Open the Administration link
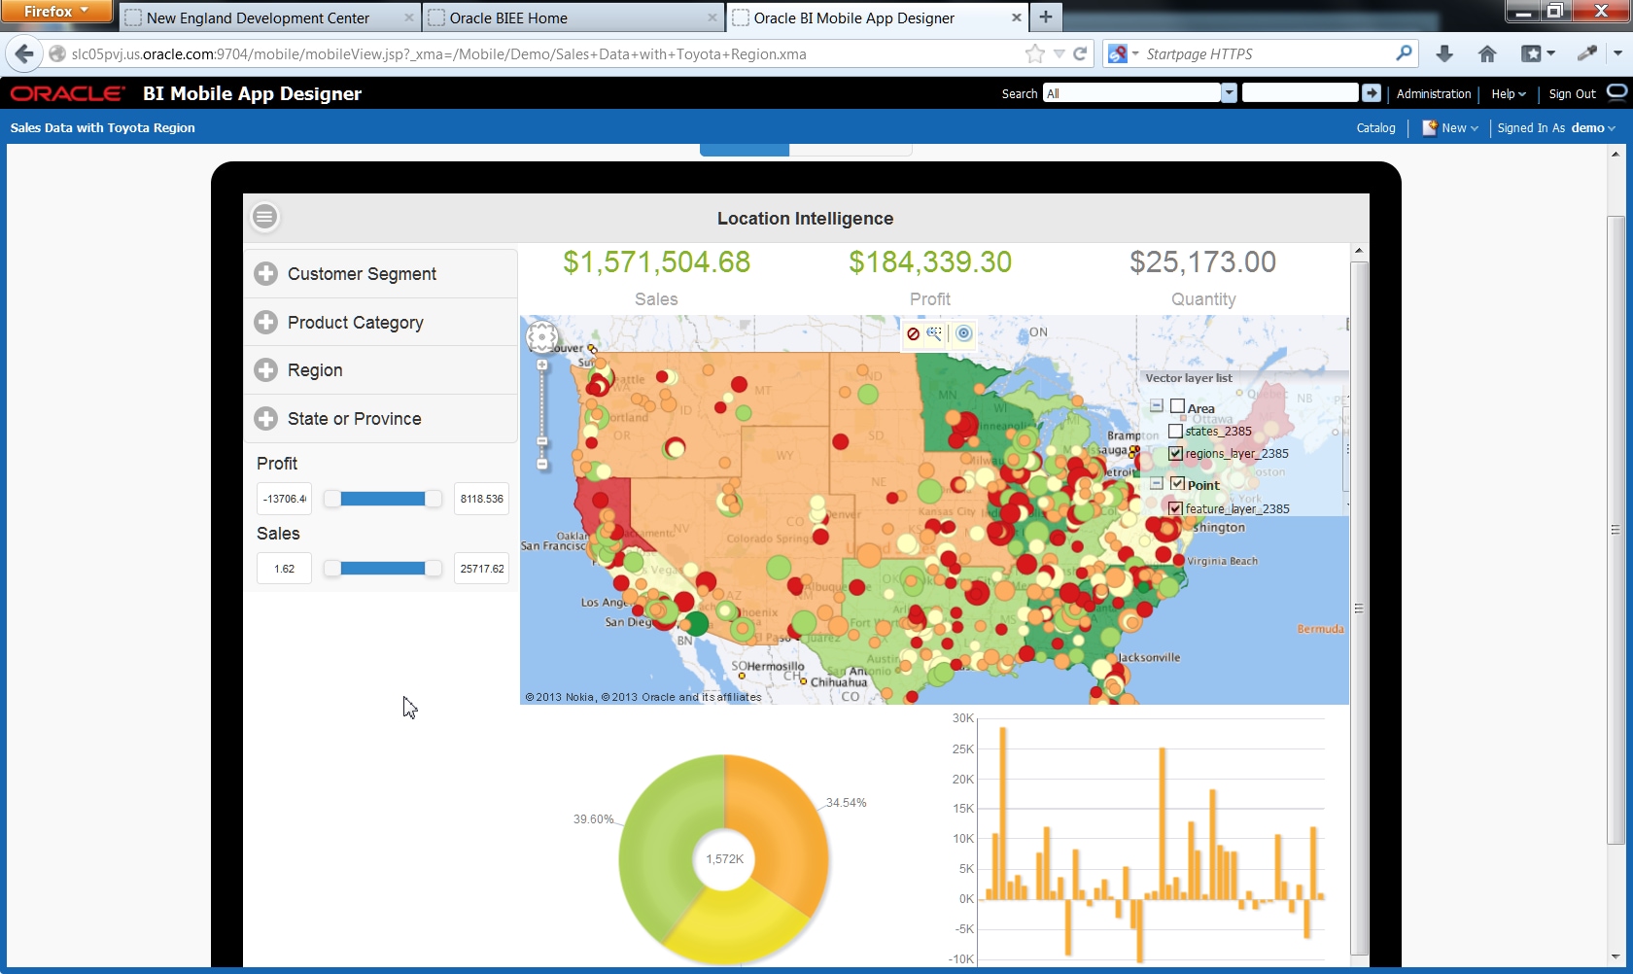The height and width of the screenshot is (974, 1633). click(1434, 94)
